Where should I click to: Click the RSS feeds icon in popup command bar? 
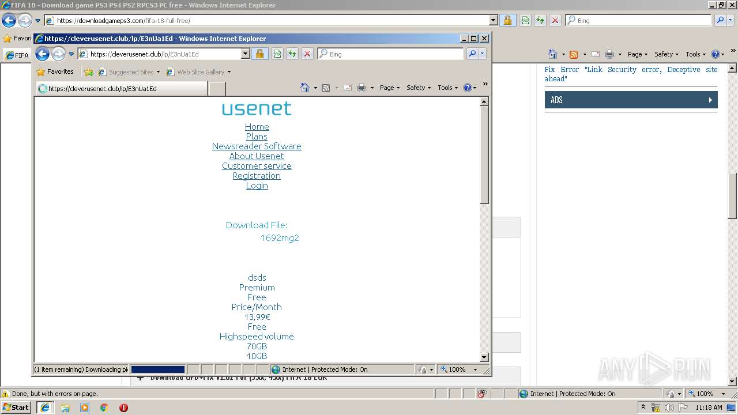[326, 88]
